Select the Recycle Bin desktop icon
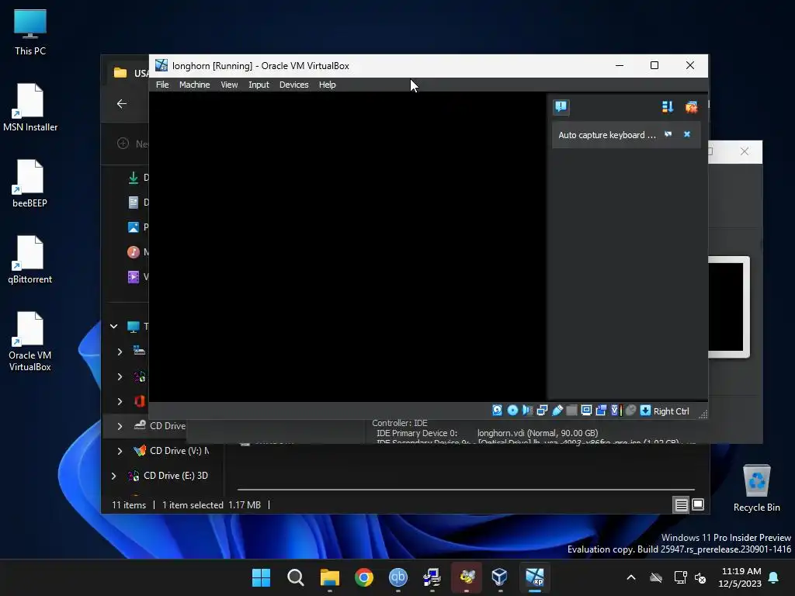Viewport: 795px width, 596px height. click(x=756, y=489)
